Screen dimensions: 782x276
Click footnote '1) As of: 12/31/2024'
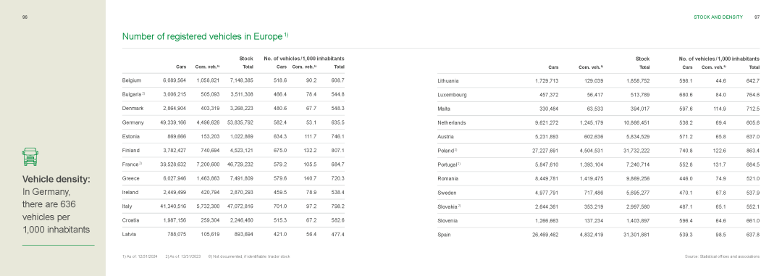[x=140, y=256]
